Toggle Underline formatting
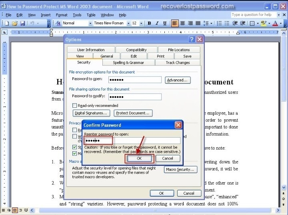 point(165,23)
